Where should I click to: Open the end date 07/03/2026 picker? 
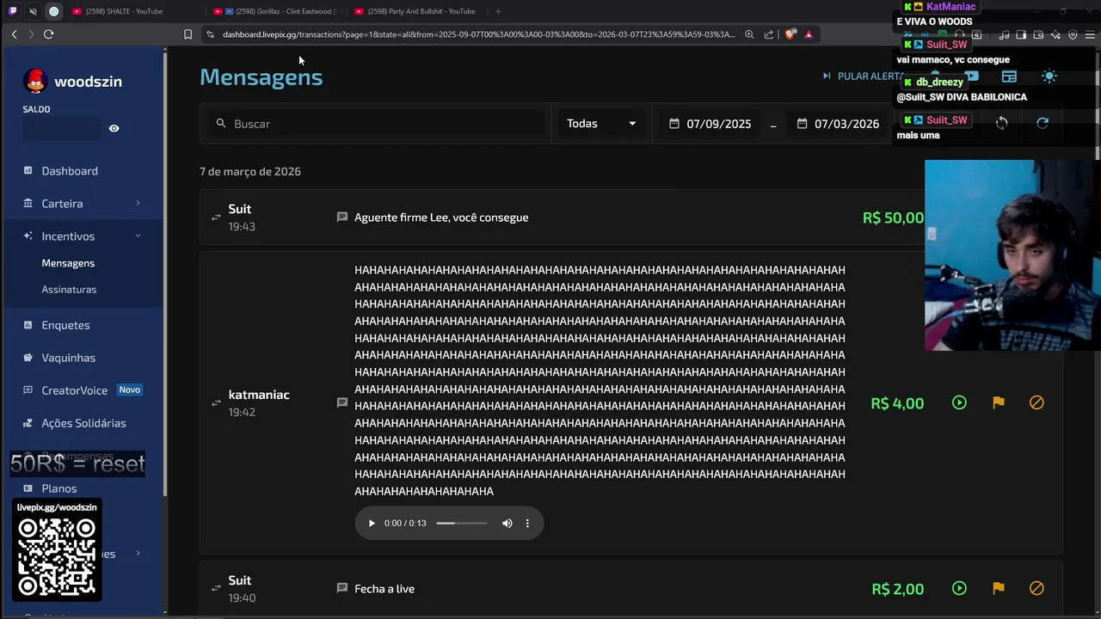839,124
